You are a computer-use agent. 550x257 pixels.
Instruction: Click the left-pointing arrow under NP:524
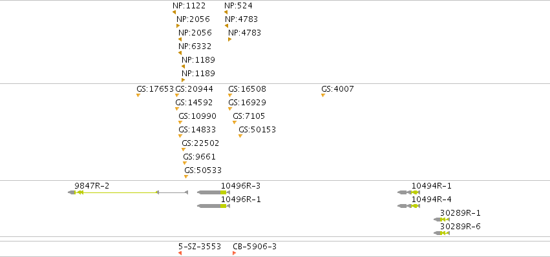(226, 12)
